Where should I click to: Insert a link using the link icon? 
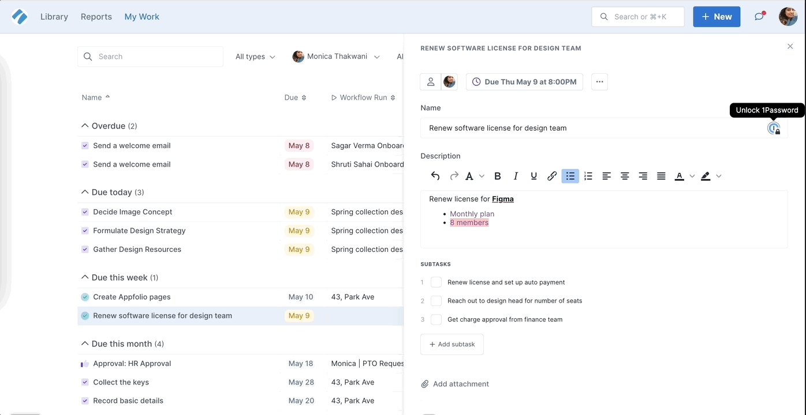coord(552,176)
